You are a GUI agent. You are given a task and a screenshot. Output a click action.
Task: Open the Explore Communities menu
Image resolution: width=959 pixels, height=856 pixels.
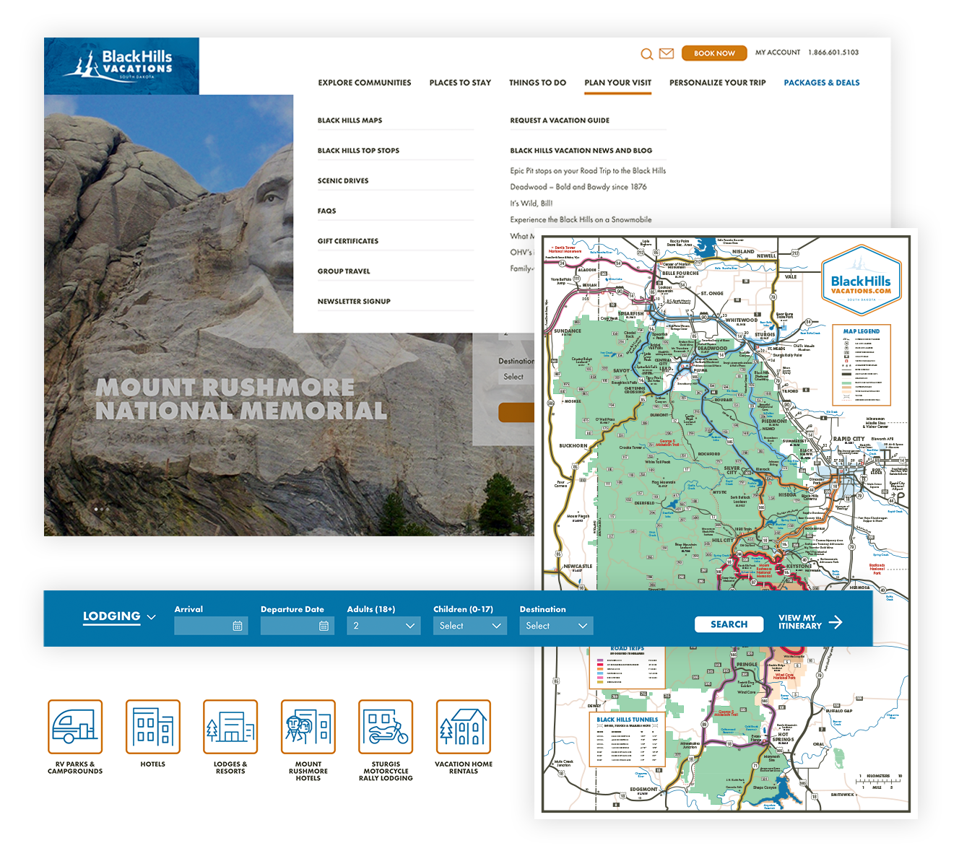point(365,83)
